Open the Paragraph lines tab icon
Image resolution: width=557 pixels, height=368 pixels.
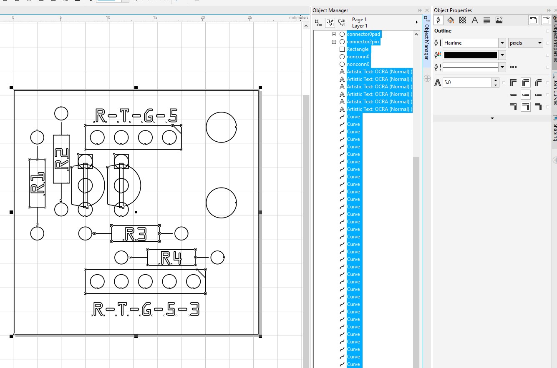(x=486, y=20)
